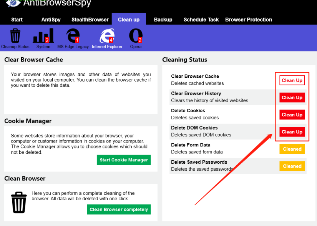Click the AntiBrowserSpy eye logo
The width and height of the screenshot is (317, 226).
tap(13, 3)
